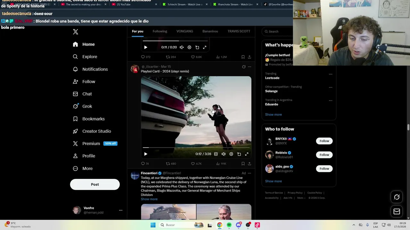Switch to the Bananirou tab
This screenshot has height=230, width=410.
(210, 31)
